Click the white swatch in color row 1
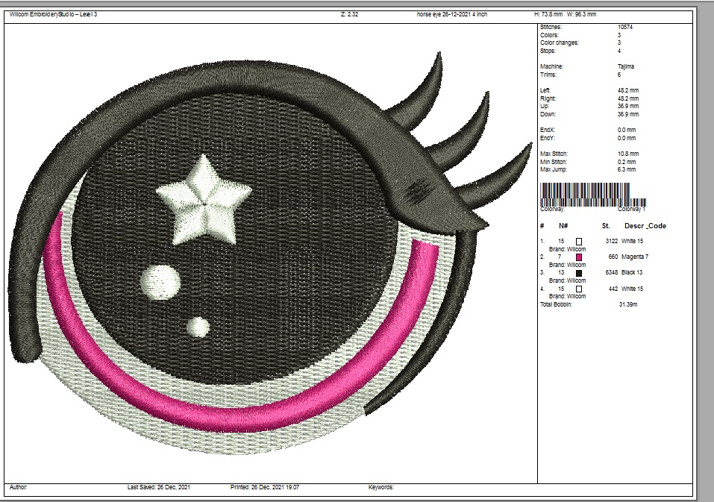714x502 pixels. (578, 241)
